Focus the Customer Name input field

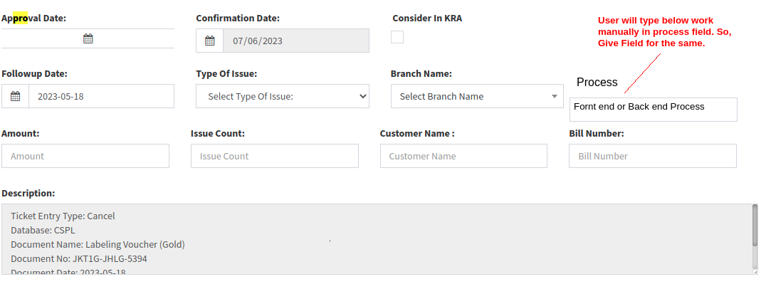pos(463,156)
